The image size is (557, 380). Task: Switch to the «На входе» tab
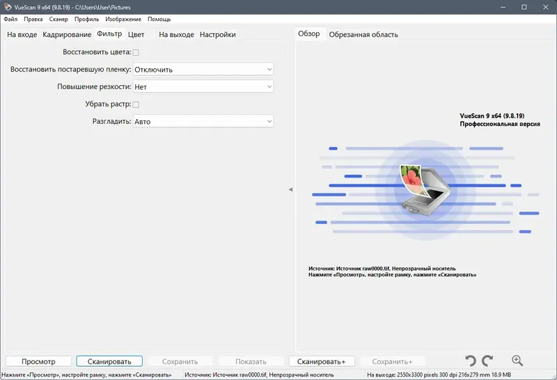pos(22,34)
